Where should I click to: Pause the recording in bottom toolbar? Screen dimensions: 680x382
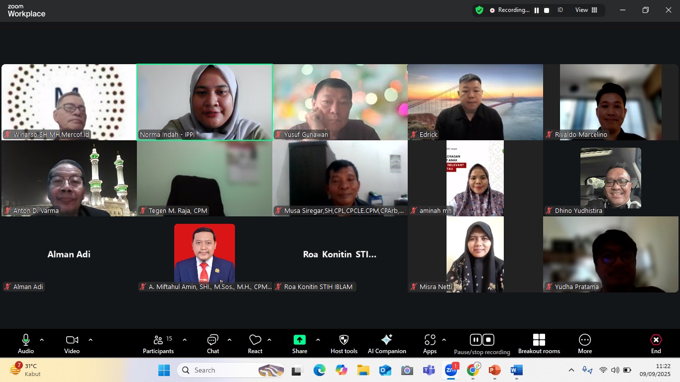475,340
